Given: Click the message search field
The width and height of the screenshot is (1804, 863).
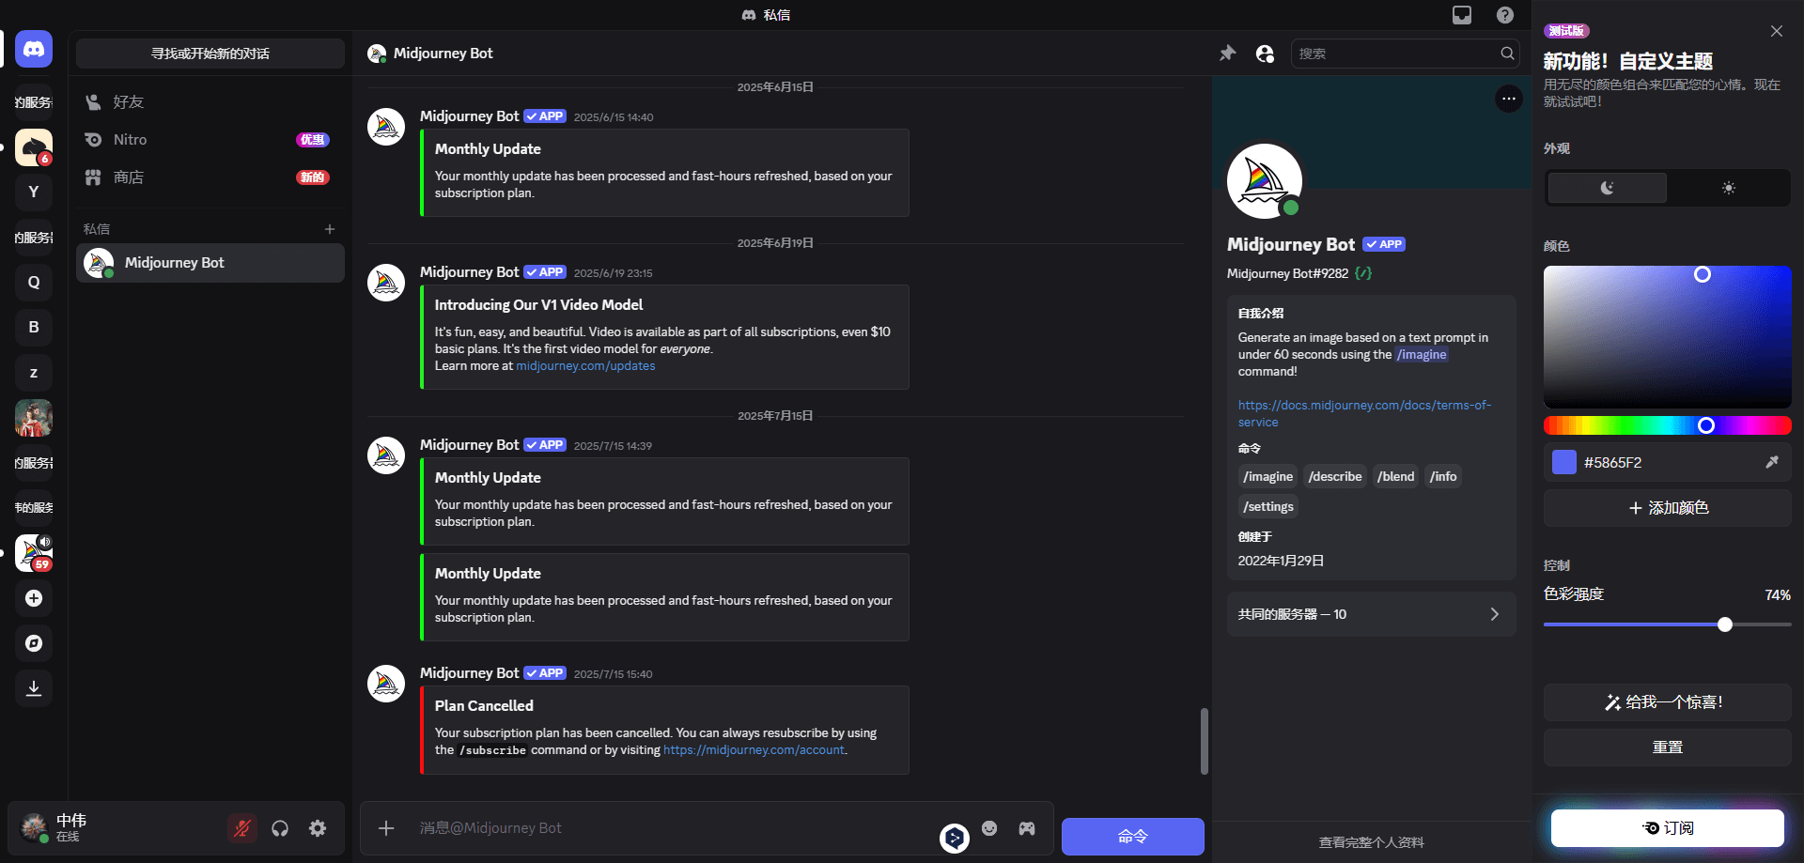Looking at the screenshot, I should click(x=1395, y=54).
